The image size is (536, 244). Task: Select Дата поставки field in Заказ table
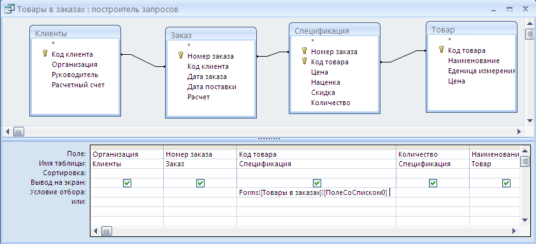(212, 87)
